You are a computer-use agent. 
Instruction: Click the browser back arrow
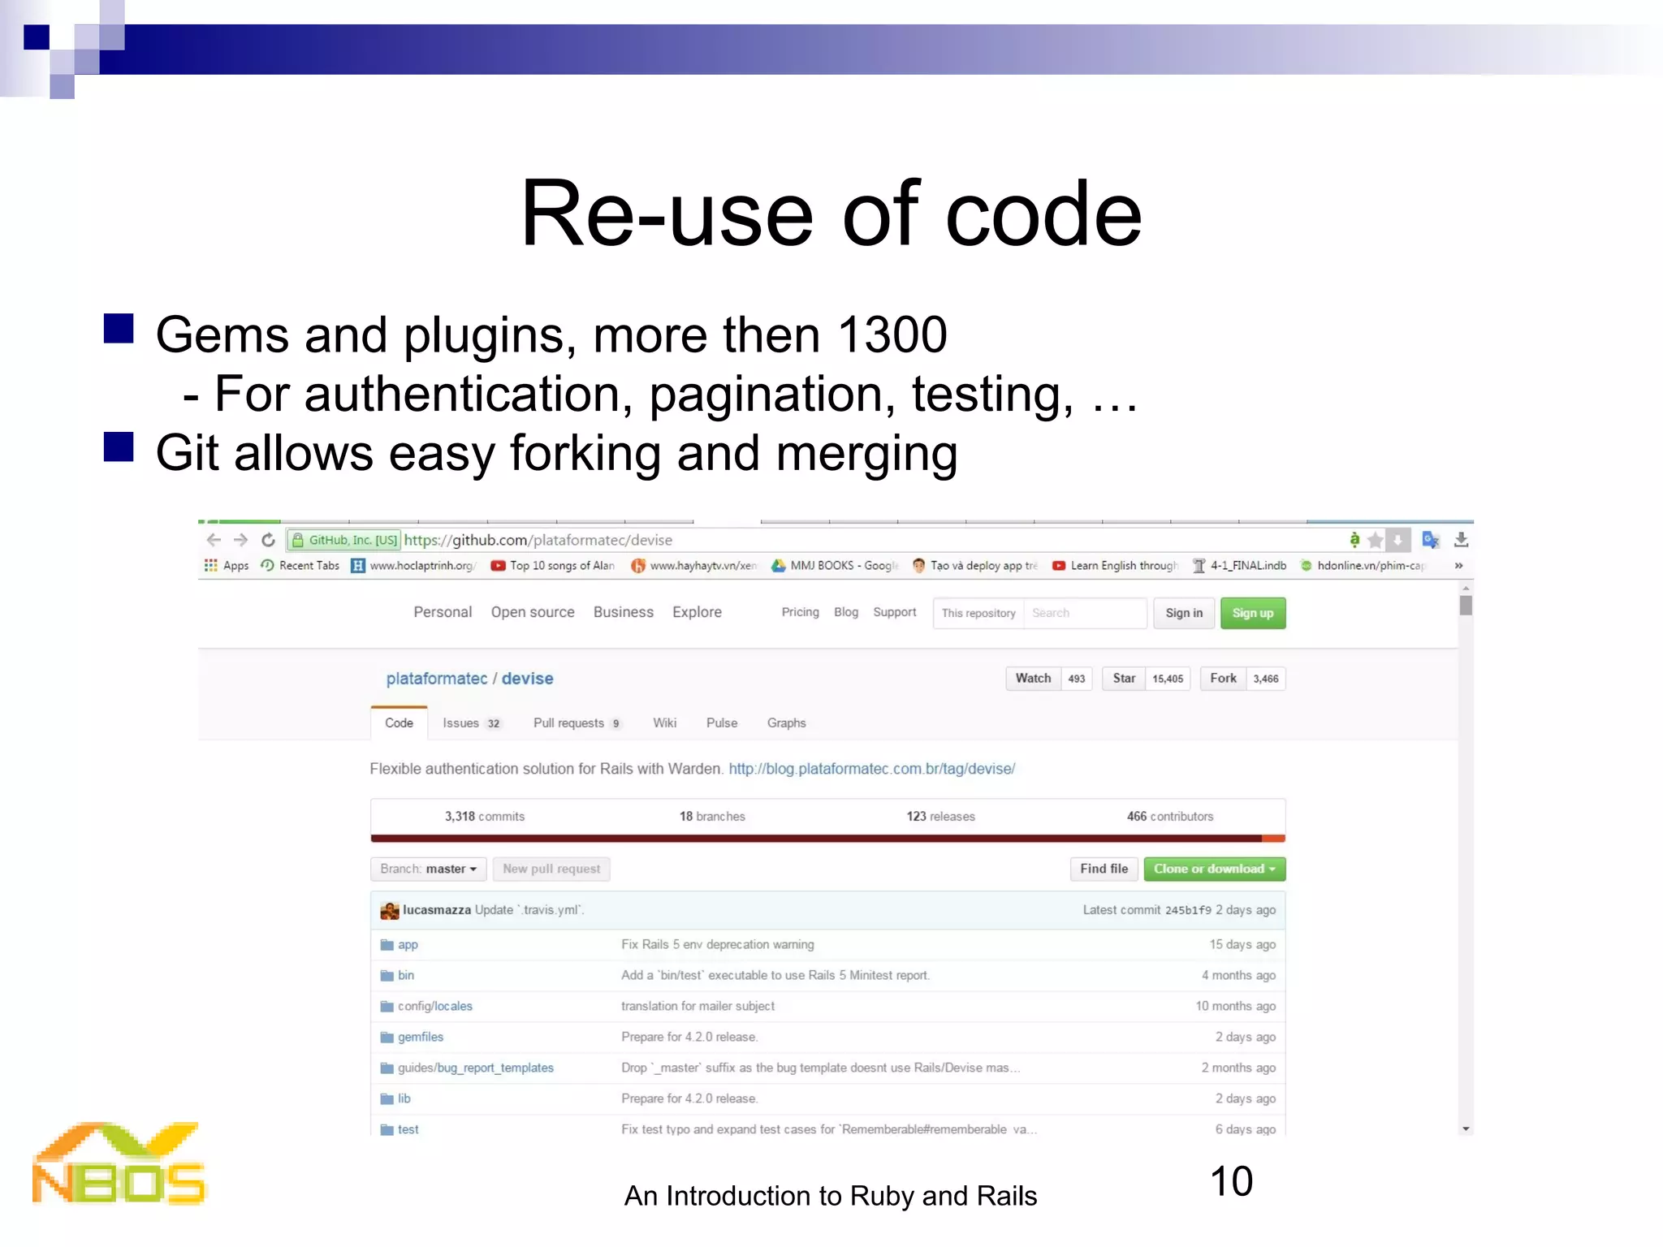pyautogui.click(x=214, y=540)
